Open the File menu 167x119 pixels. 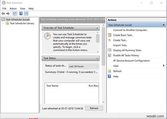click(x=4, y=9)
